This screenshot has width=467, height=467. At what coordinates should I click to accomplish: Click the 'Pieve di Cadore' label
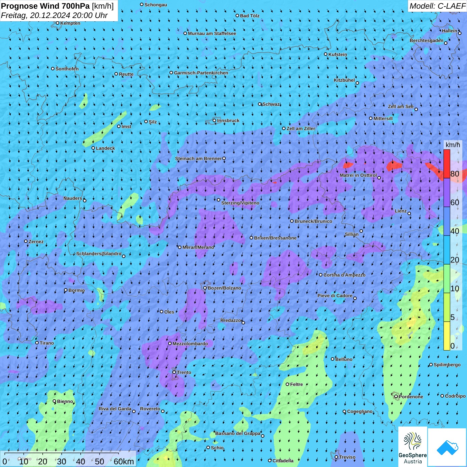coord(335,296)
